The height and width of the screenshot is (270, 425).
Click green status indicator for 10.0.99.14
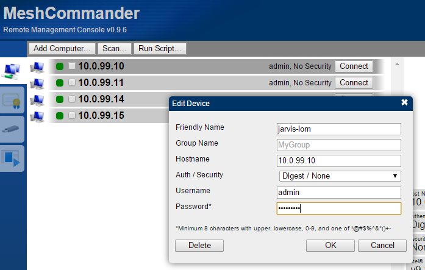[60, 99]
